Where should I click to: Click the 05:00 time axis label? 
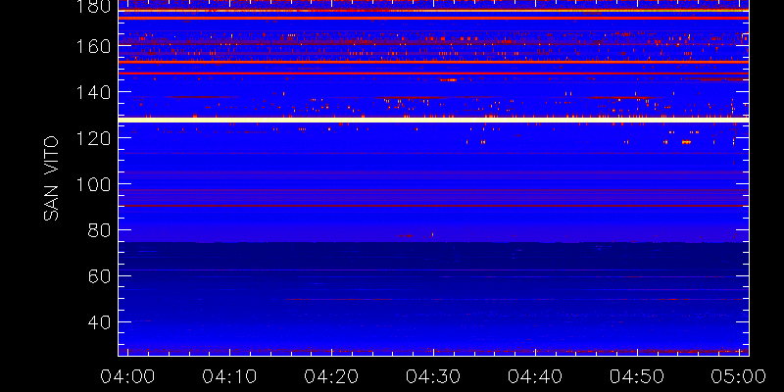(739, 376)
